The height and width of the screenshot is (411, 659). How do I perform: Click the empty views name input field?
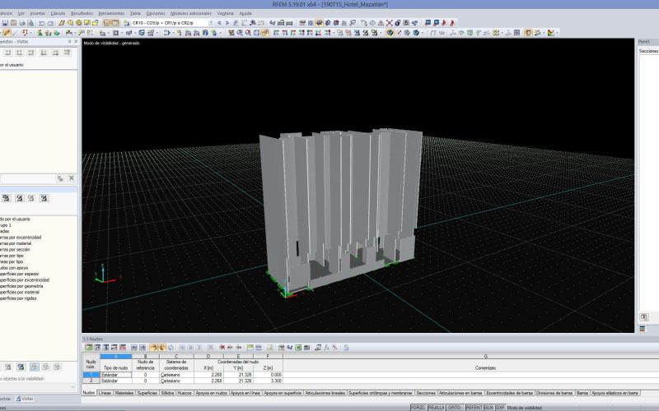coord(27,178)
